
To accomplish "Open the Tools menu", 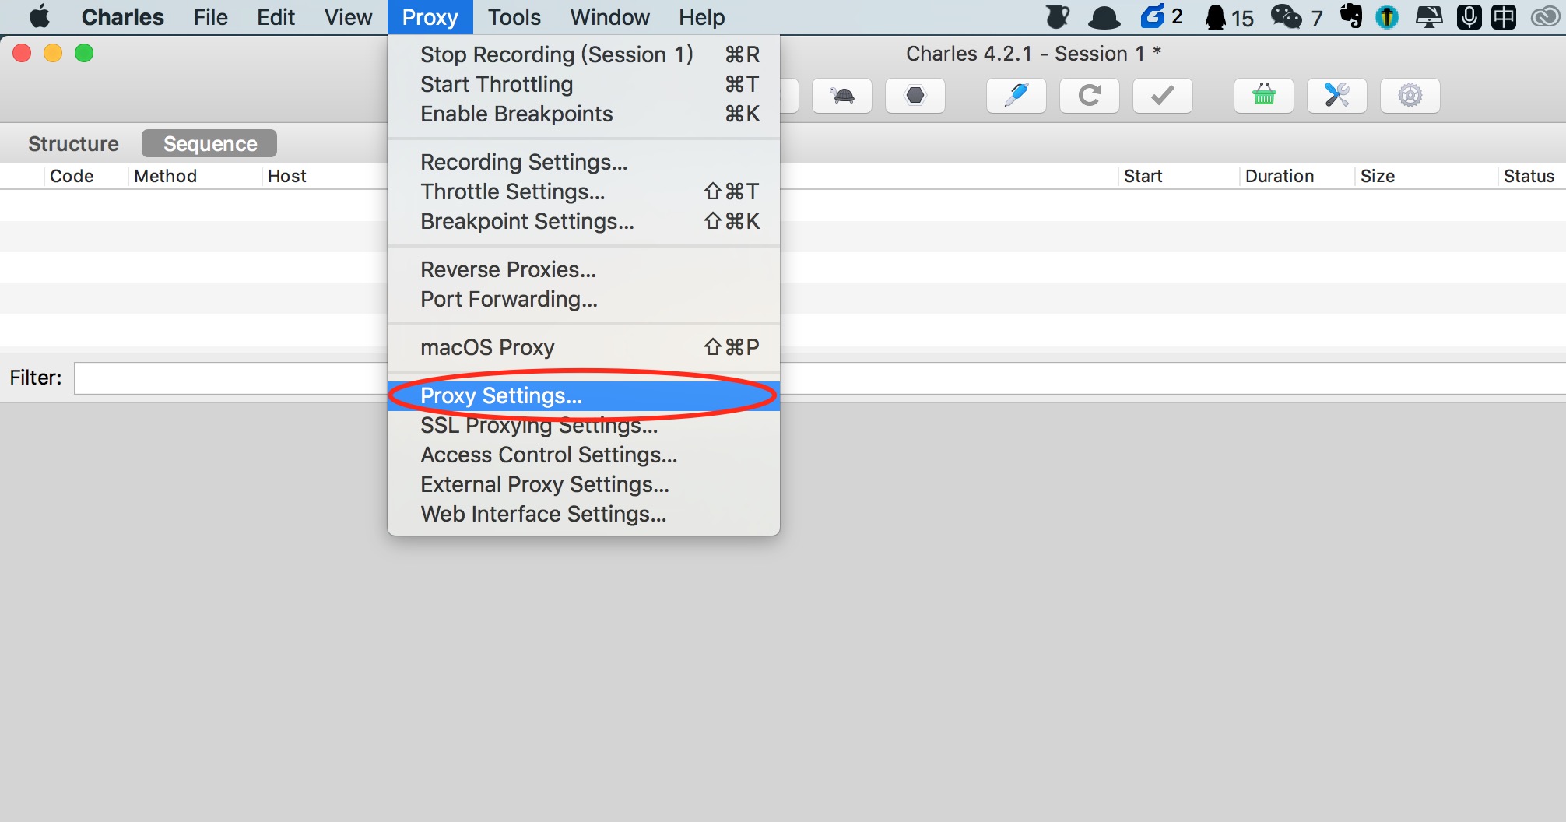I will point(514,17).
